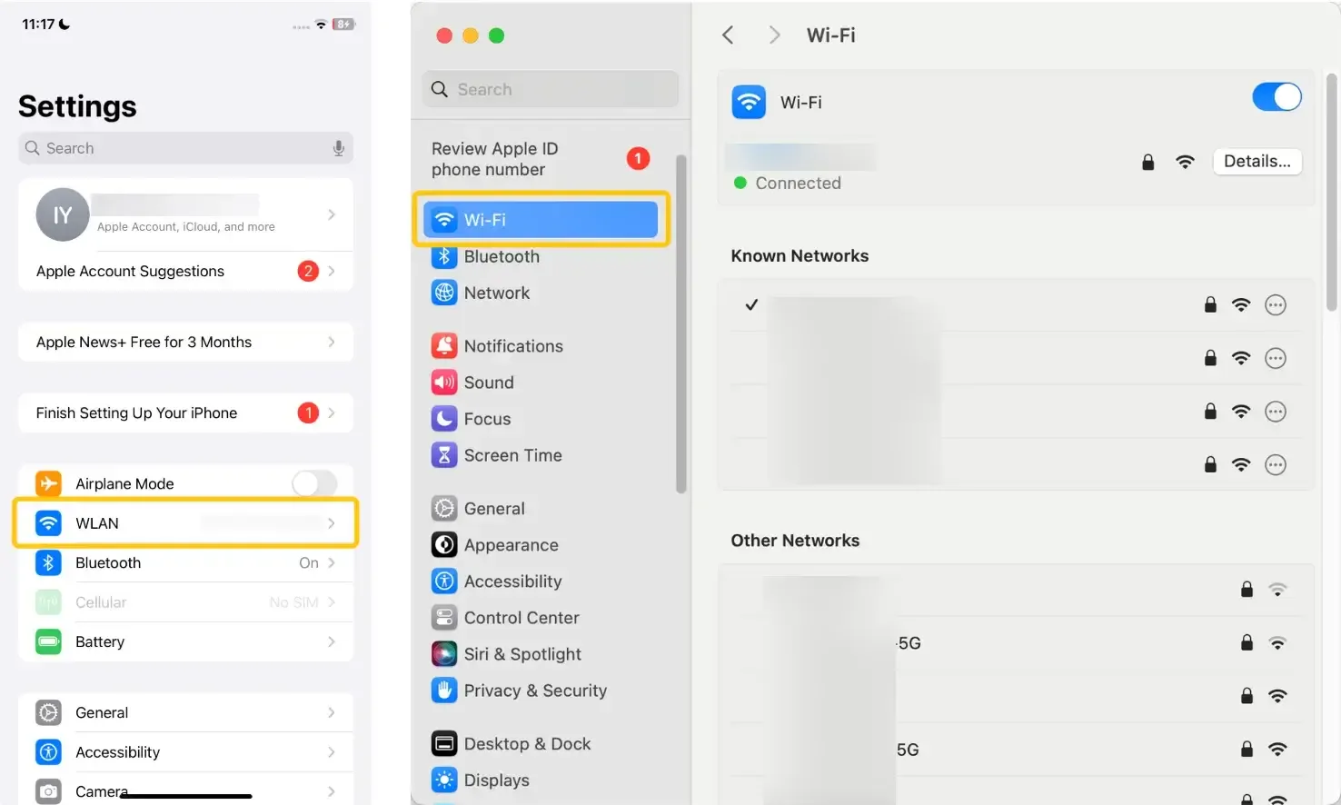Image resolution: width=1341 pixels, height=805 pixels.
Task: Click Accessibility icon in Mac sidebar
Action: click(x=443, y=581)
